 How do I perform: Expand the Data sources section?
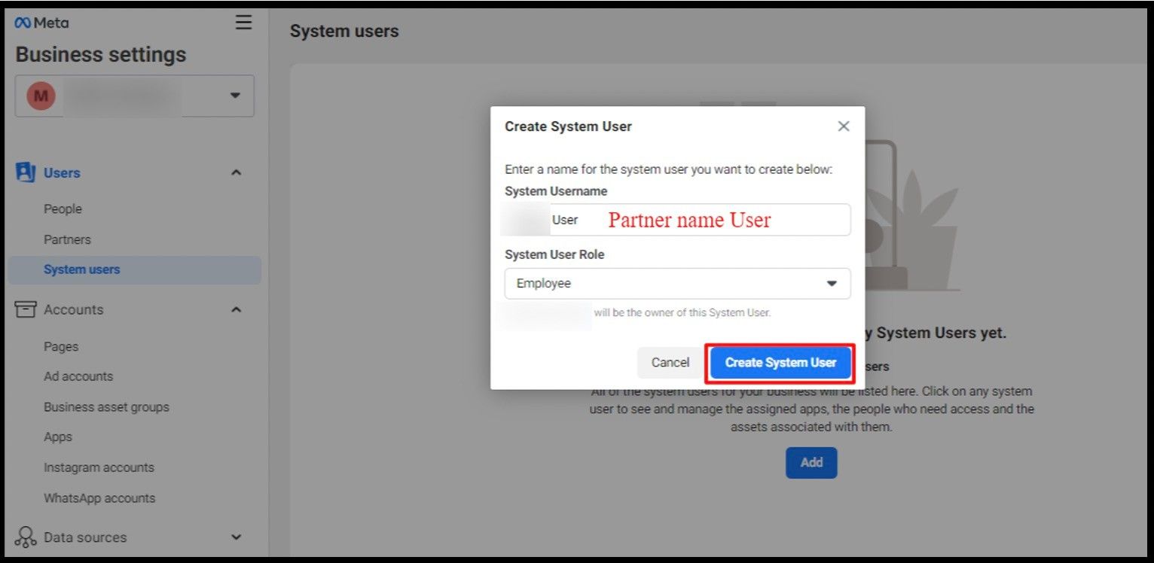pos(236,537)
